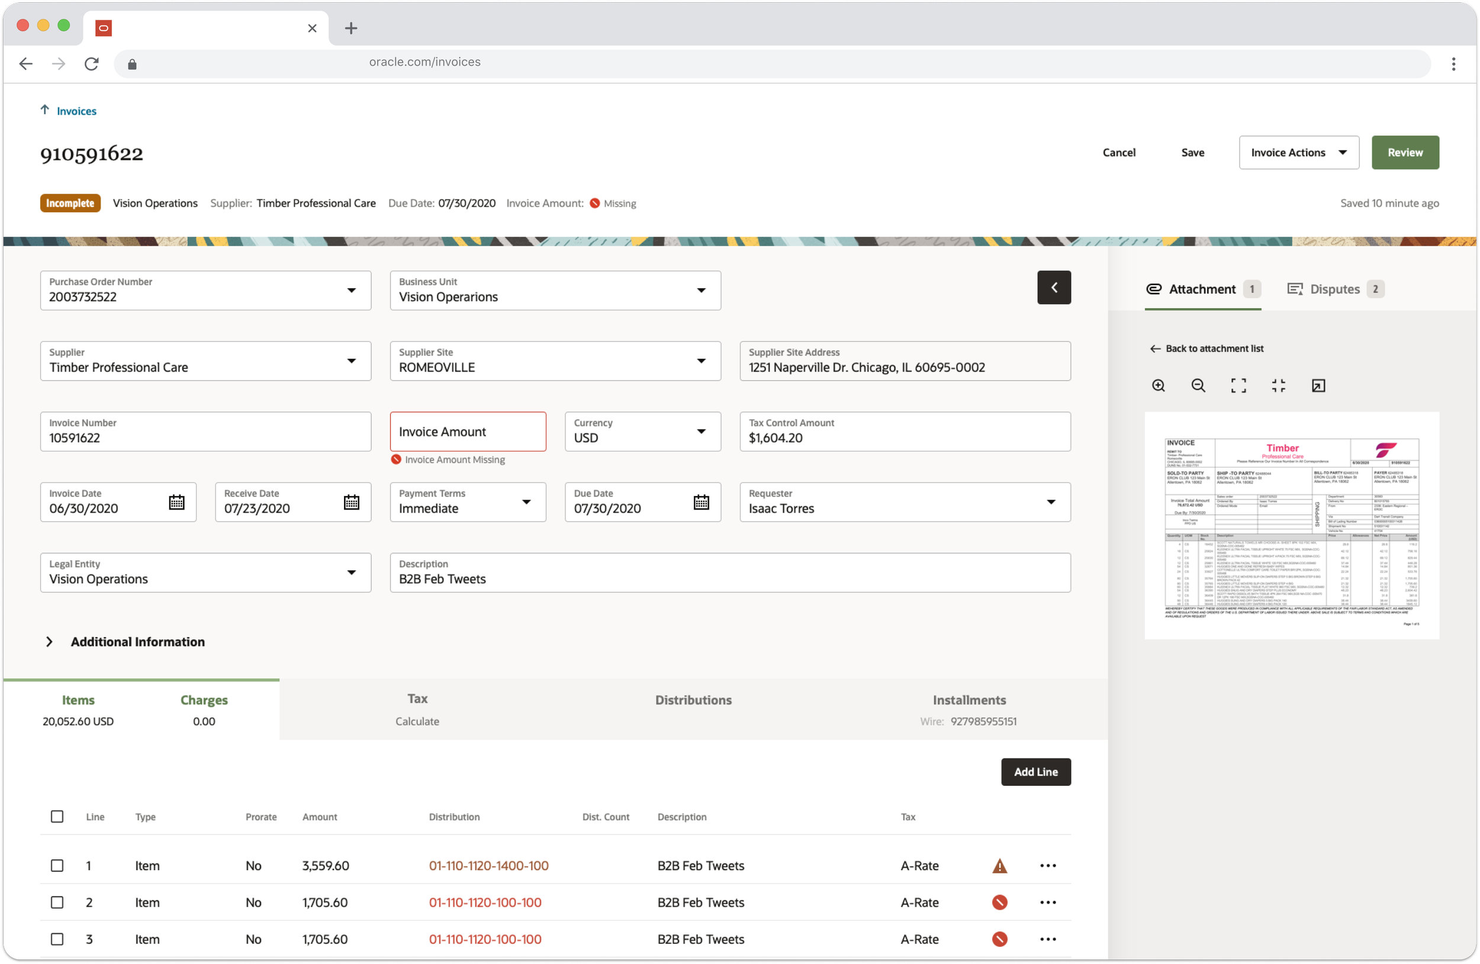
Task: Open the Invoice Actions dropdown menu
Action: pyautogui.click(x=1298, y=152)
